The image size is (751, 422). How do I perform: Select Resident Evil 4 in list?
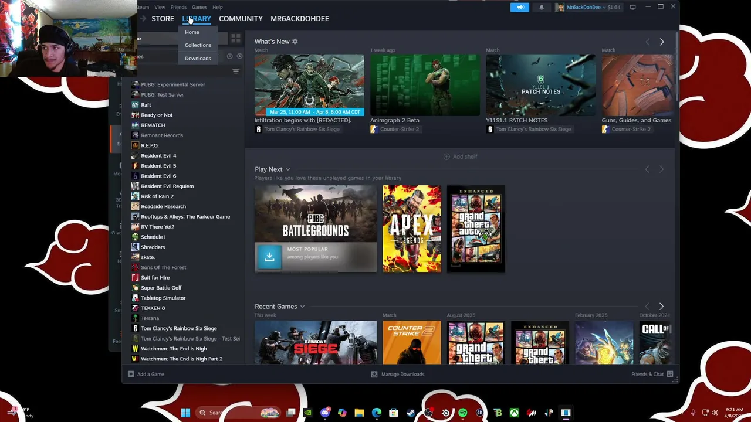pos(158,156)
